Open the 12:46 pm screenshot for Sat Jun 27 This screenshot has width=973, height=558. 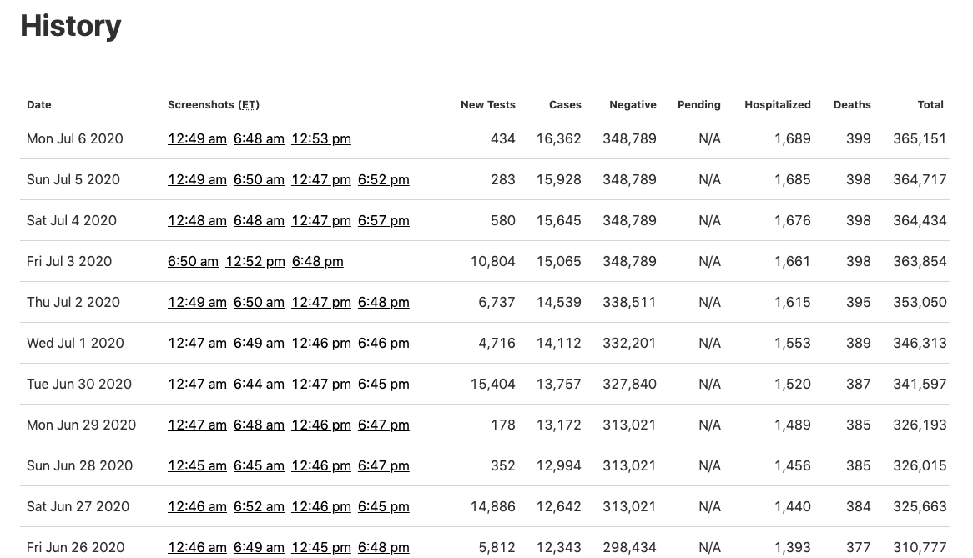[x=321, y=507]
